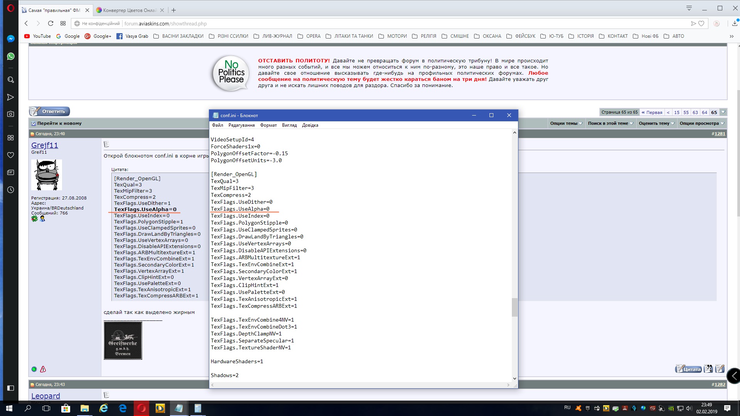Screen dimensions: 740x416
Task: Click the Notepad vertical scrollbar thumb
Action: [514, 307]
